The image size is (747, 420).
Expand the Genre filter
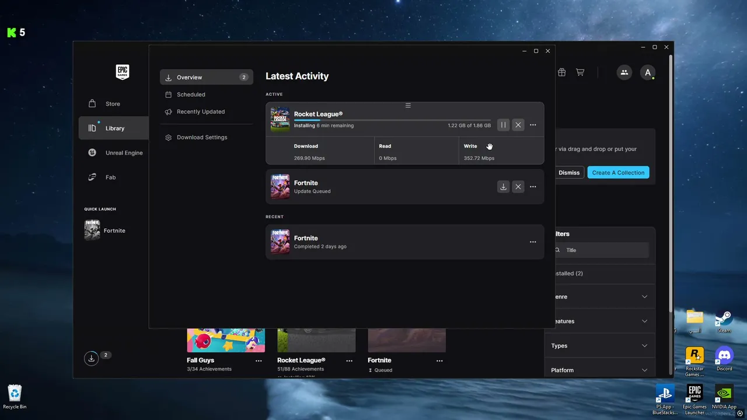coord(600,297)
